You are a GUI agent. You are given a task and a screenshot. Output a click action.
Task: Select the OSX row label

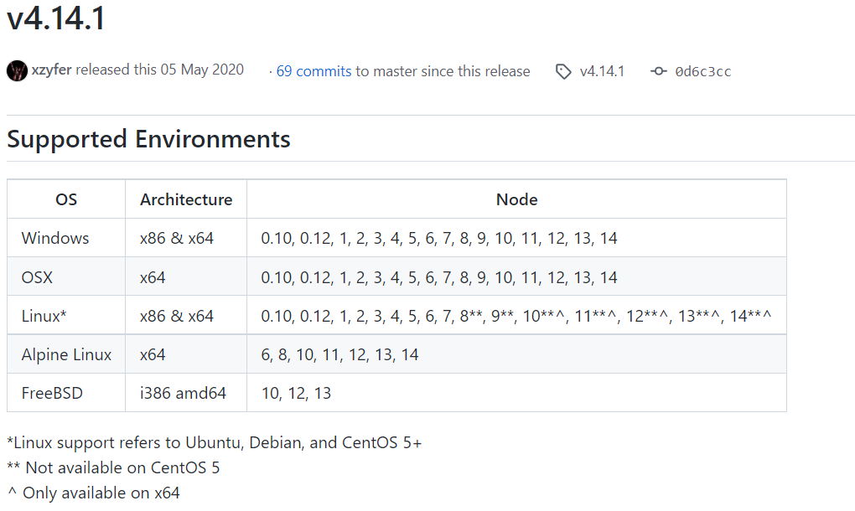[38, 277]
